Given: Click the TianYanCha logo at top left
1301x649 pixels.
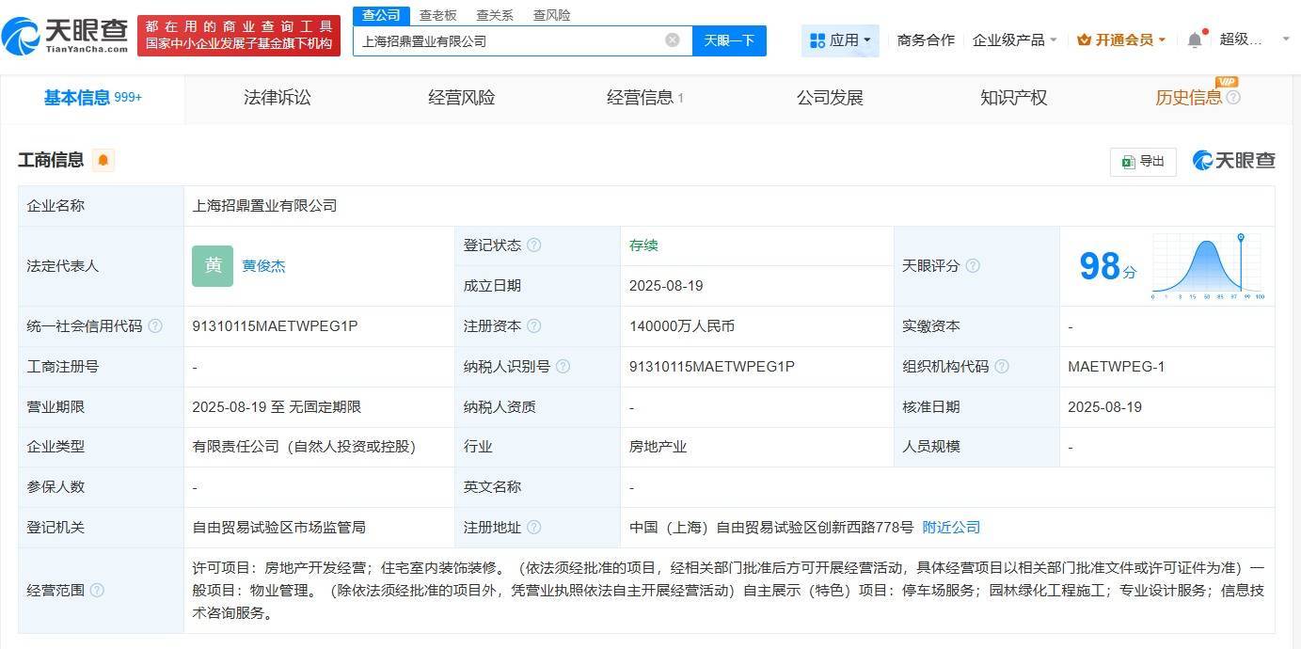Looking at the screenshot, I should tap(66, 36).
